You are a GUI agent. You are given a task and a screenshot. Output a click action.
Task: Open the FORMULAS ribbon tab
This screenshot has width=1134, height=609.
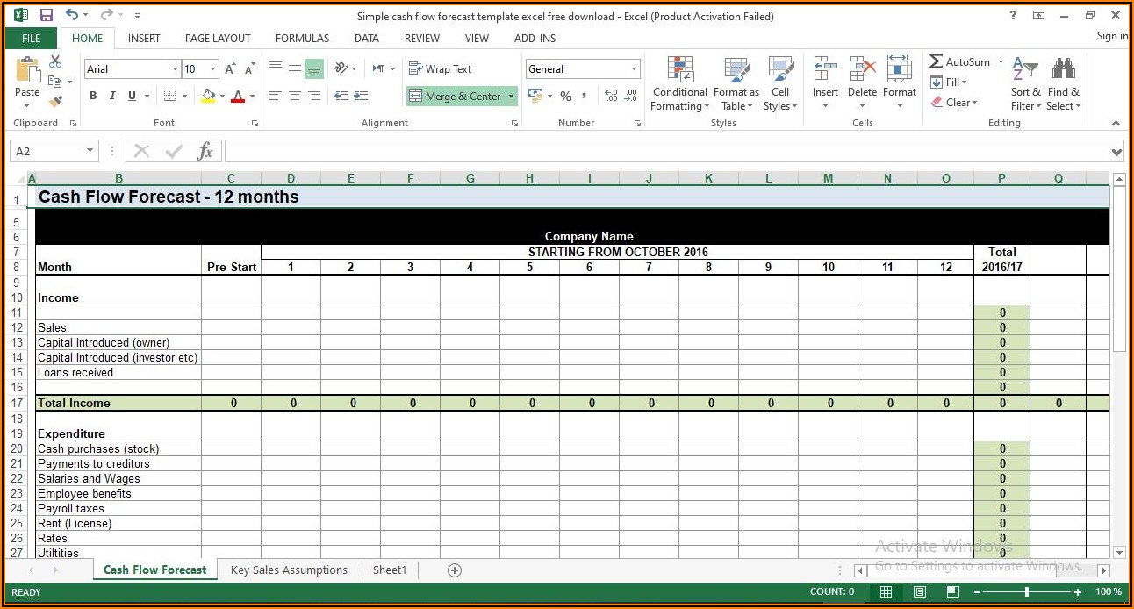point(302,38)
